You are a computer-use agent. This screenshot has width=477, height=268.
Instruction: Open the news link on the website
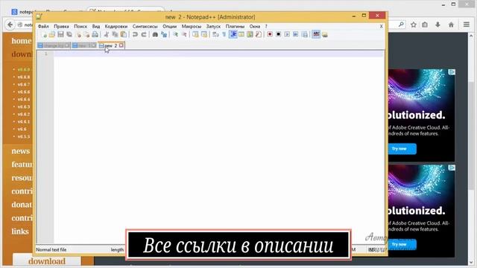21,151
